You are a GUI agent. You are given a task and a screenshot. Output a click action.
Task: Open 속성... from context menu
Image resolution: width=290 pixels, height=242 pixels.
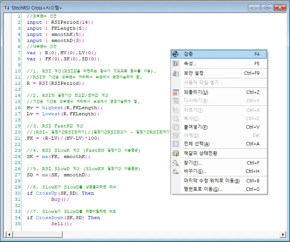(x=219, y=63)
